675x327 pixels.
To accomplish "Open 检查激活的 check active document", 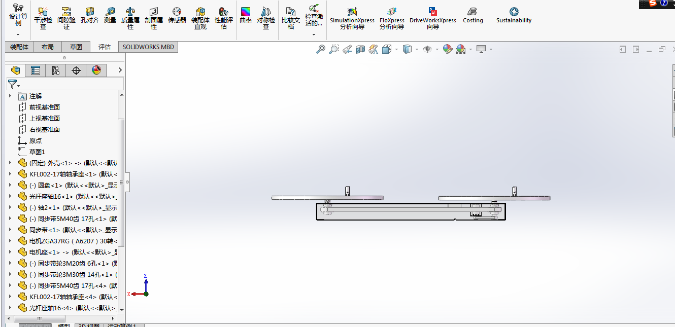I will [314, 15].
